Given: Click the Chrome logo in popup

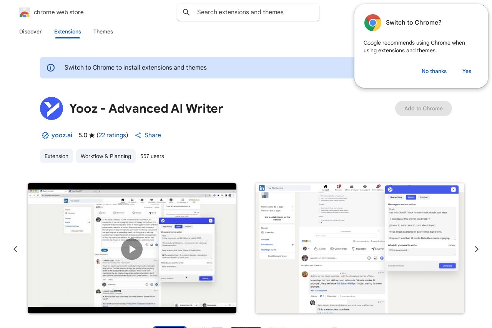Looking at the screenshot, I should tap(373, 23).
